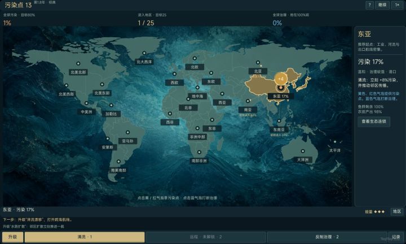406x244 pixels.
Task: Click the 污染 17% panel heading
Action: (x=370, y=62)
